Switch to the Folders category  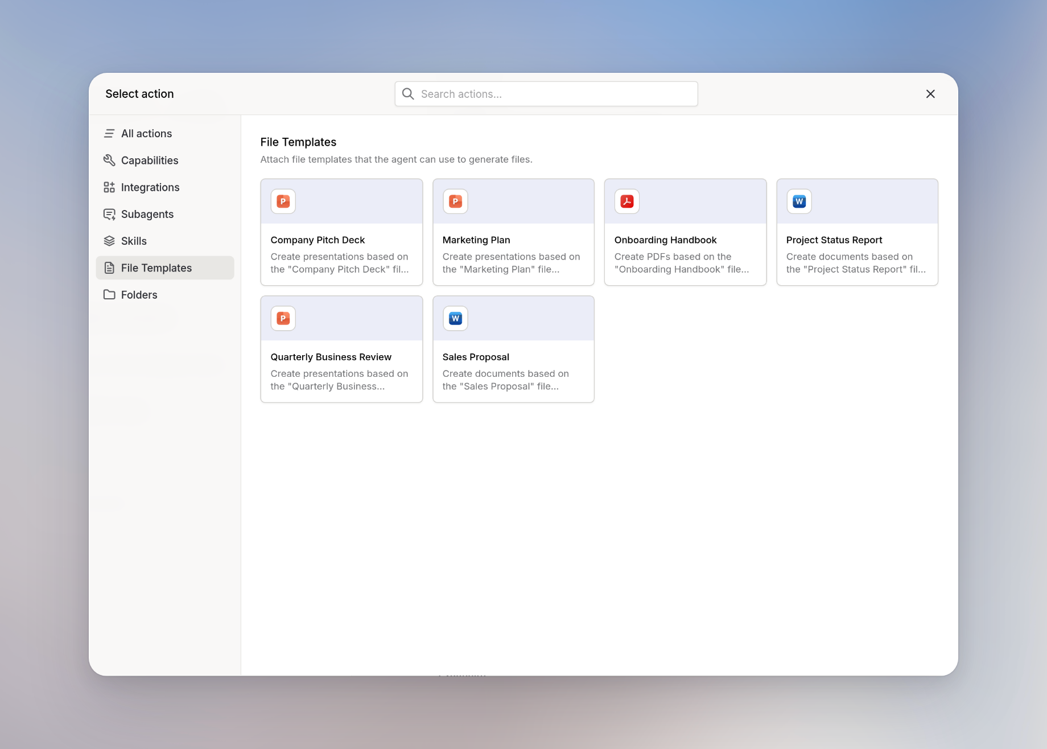(x=165, y=294)
